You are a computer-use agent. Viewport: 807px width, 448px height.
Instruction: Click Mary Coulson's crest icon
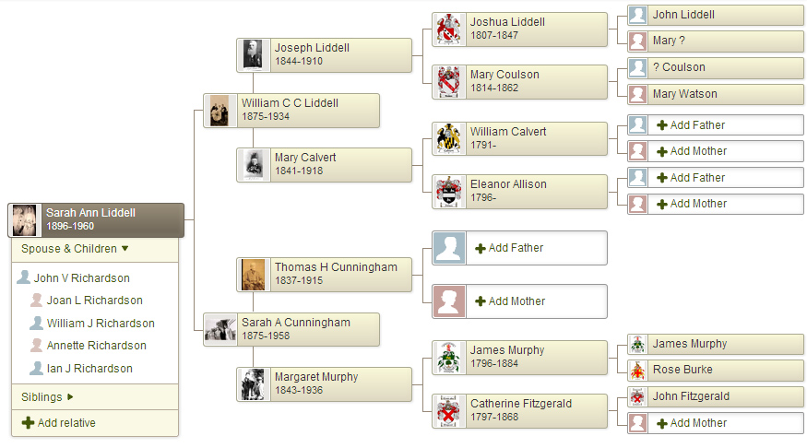pos(449,81)
